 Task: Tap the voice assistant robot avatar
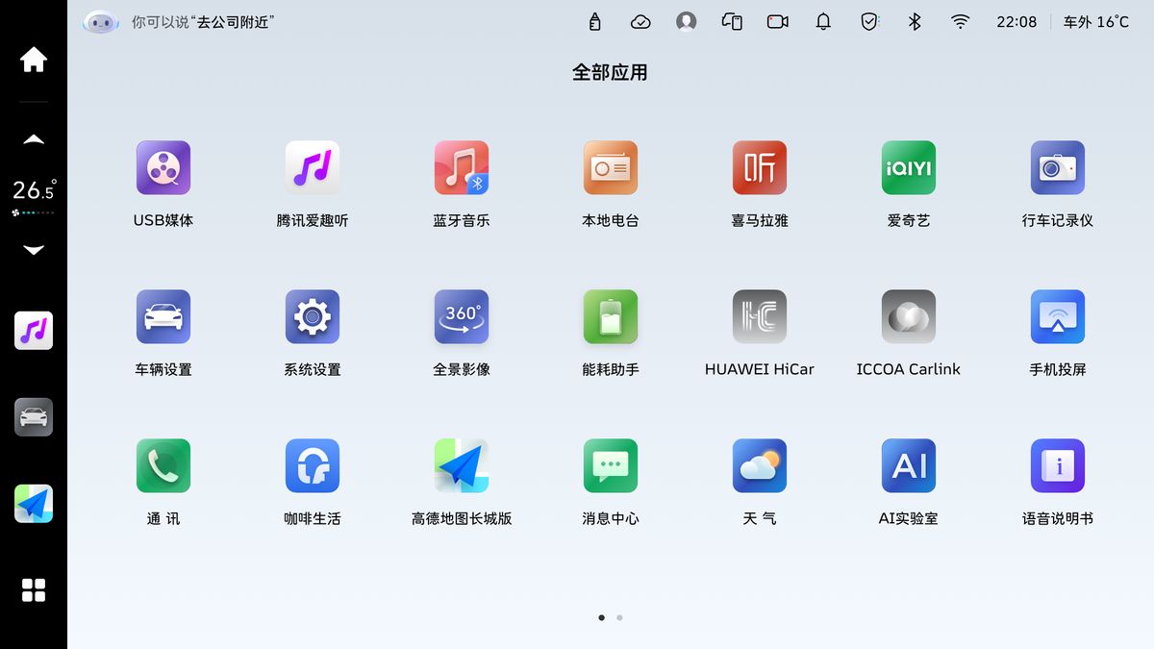(101, 21)
